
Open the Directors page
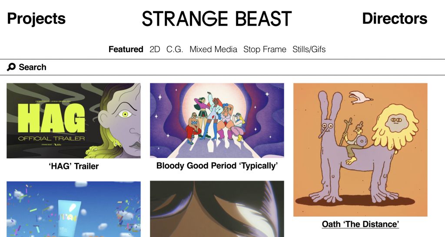(x=395, y=19)
